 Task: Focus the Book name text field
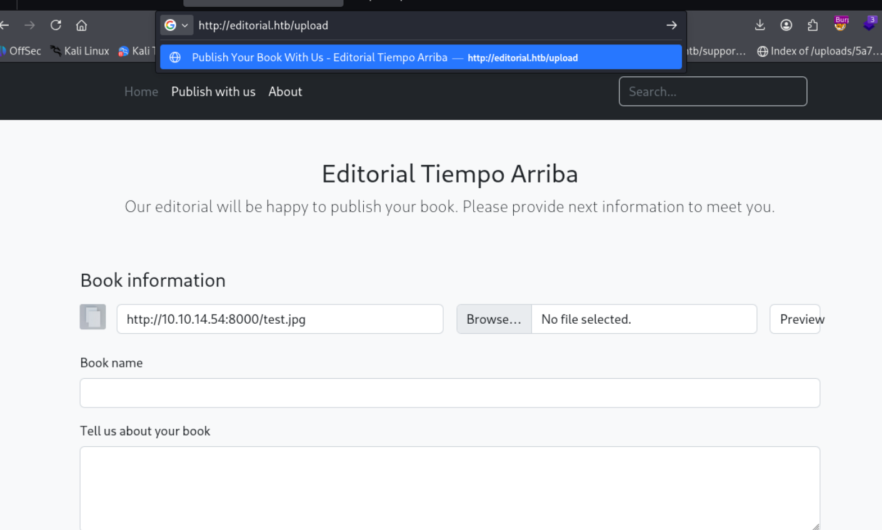[x=449, y=392]
